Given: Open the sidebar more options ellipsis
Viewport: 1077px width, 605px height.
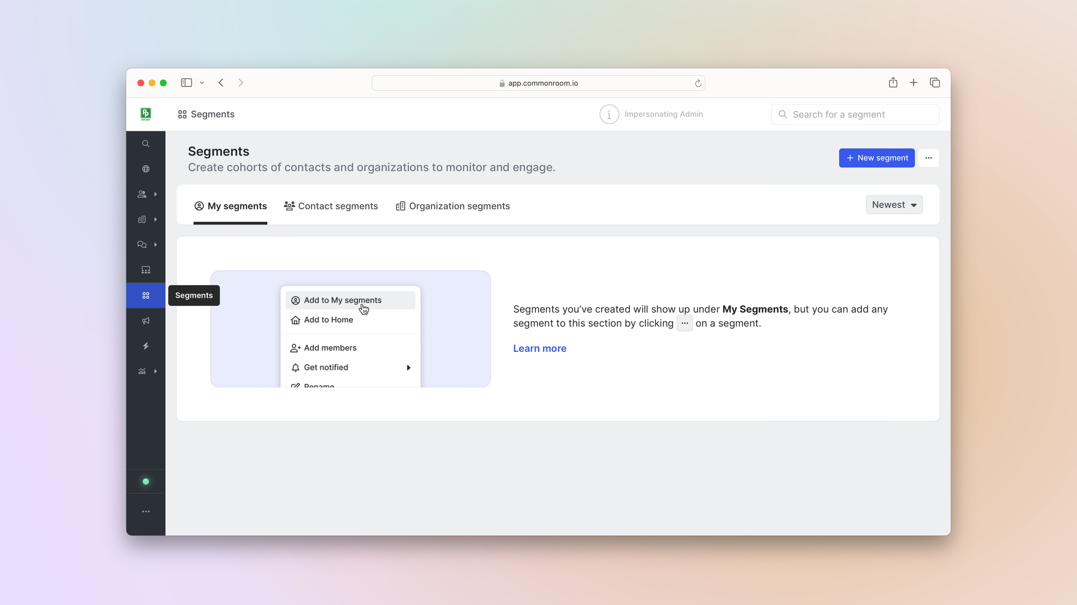Looking at the screenshot, I should 146,511.
